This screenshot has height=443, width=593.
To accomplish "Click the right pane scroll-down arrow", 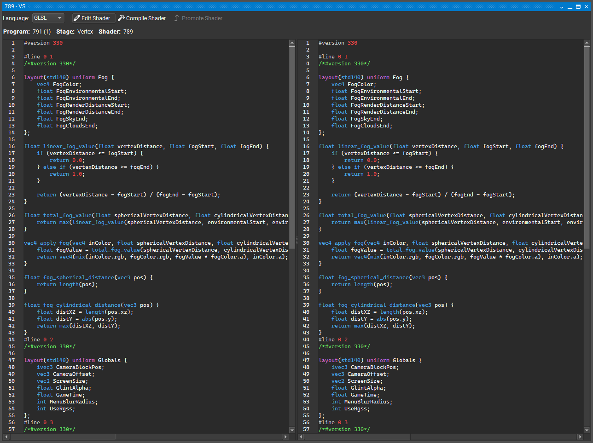I will click(x=587, y=430).
